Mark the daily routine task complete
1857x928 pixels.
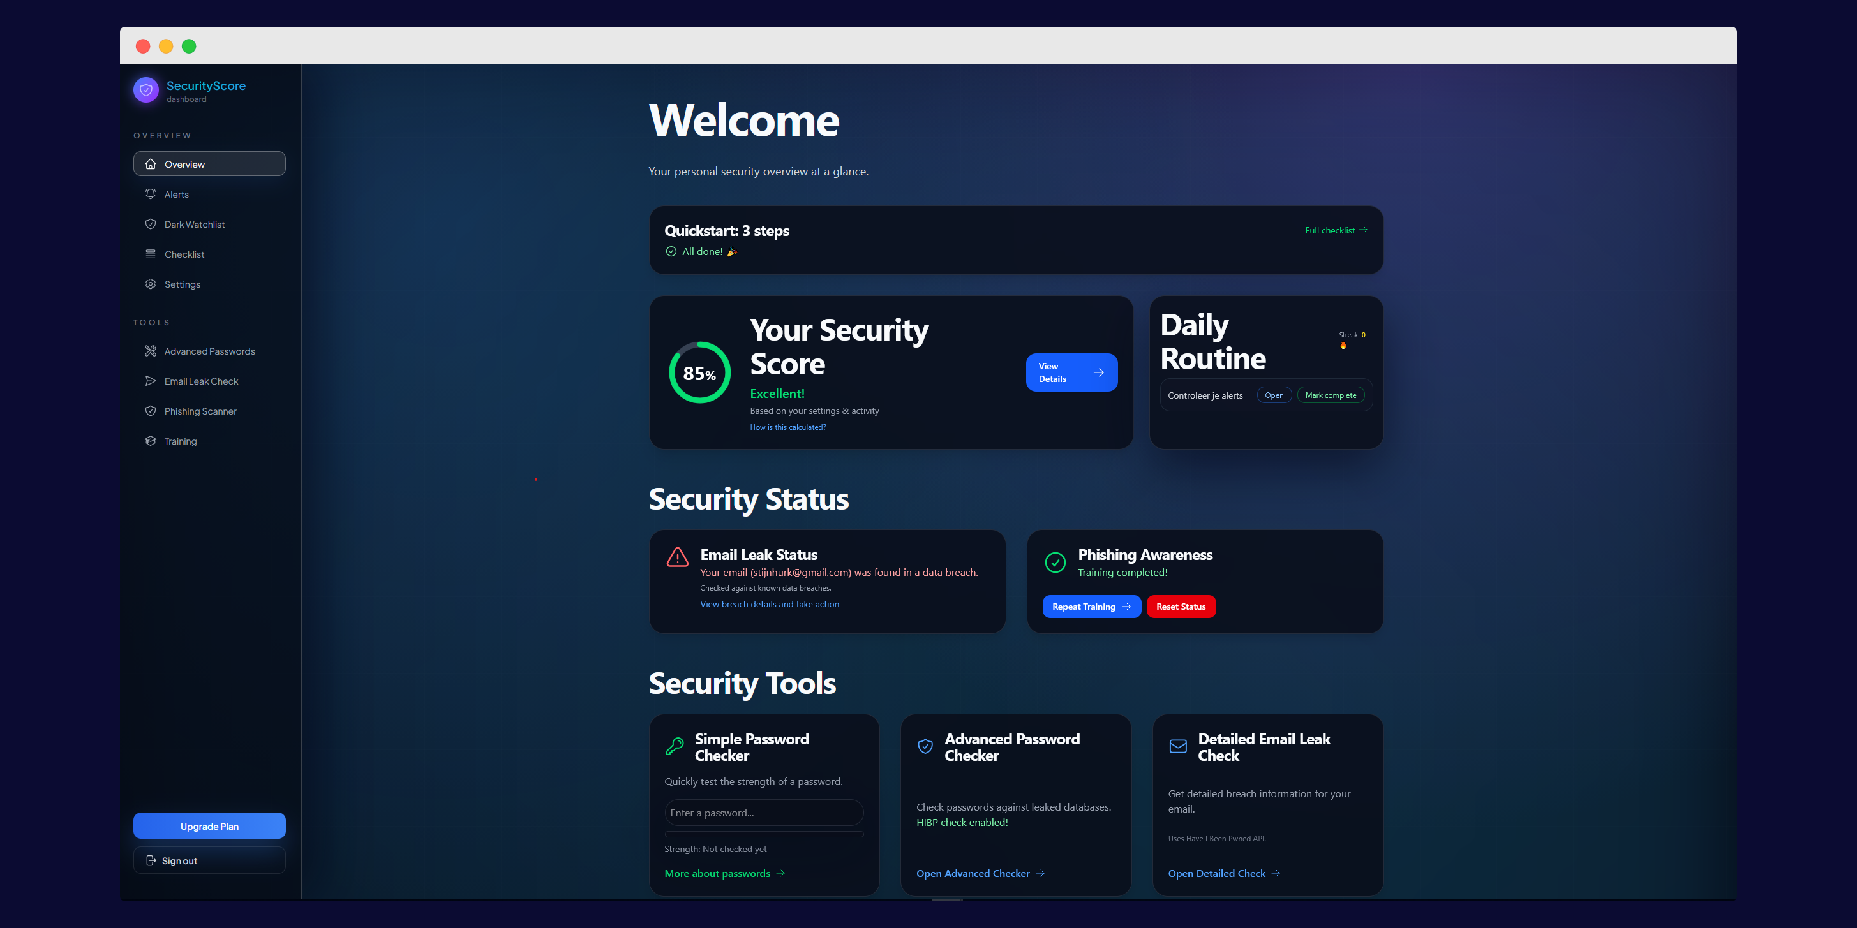pyautogui.click(x=1330, y=395)
